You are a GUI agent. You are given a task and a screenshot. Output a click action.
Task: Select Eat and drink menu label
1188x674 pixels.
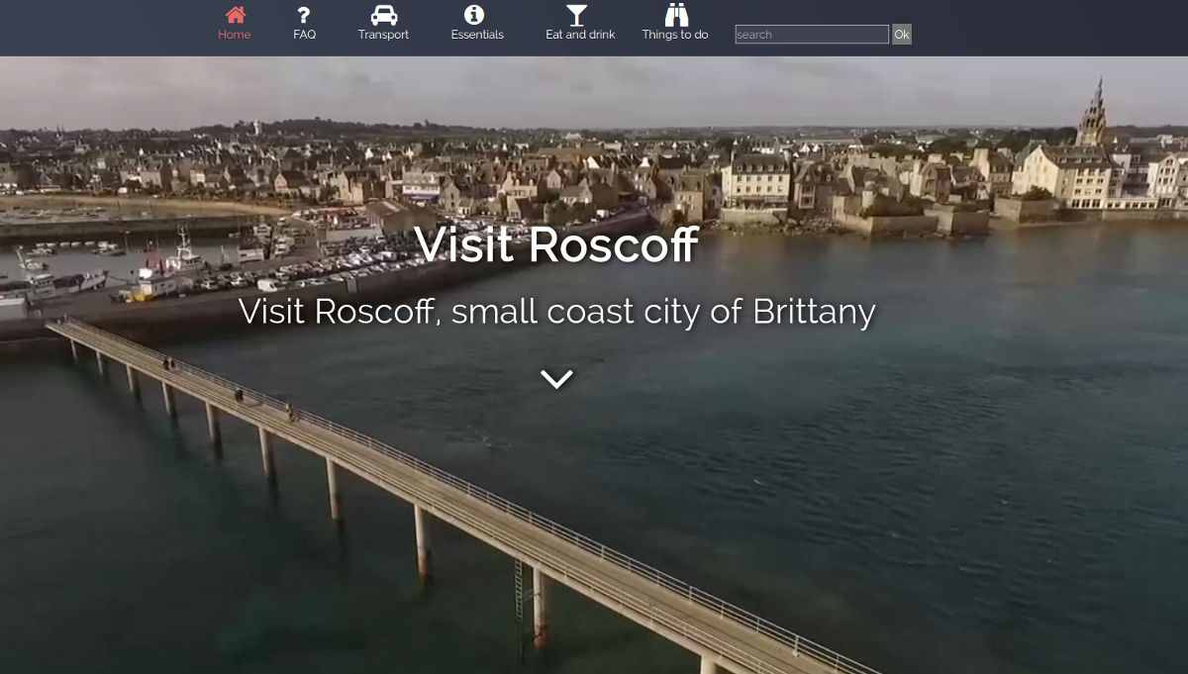click(580, 35)
